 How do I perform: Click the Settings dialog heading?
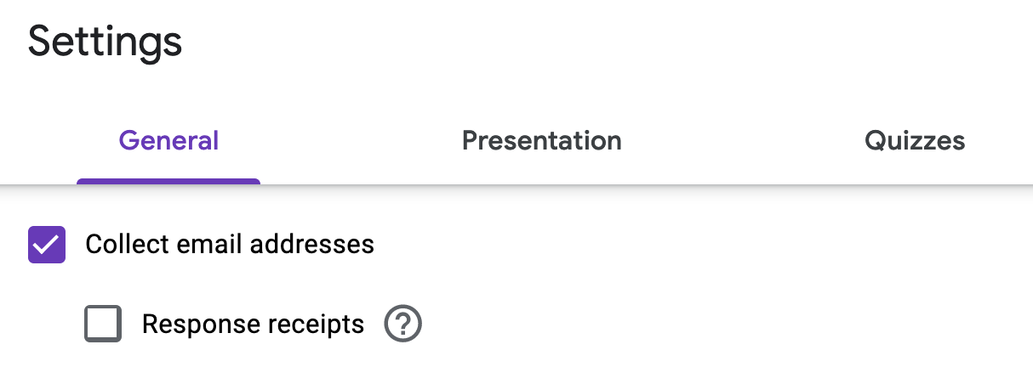point(105,40)
